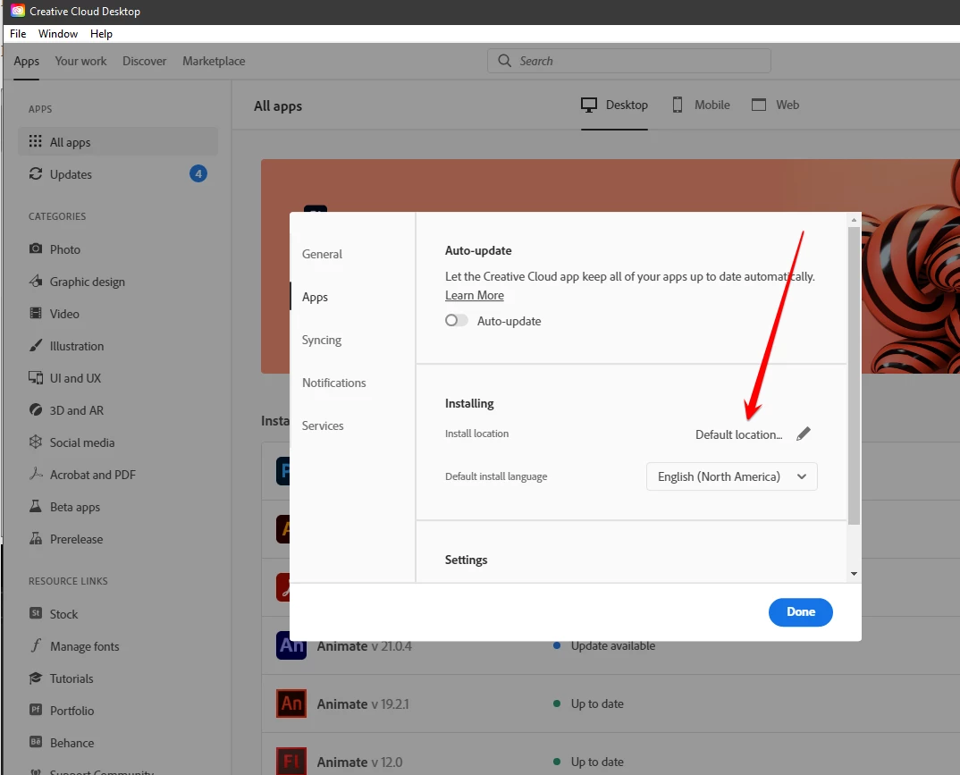
Task: Click the search magnifier icon
Action: [504, 61]
